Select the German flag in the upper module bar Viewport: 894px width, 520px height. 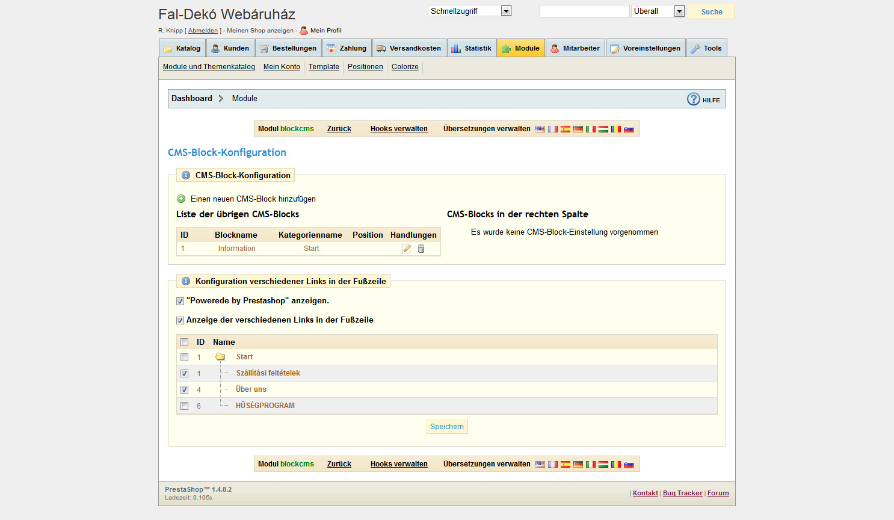[x=578, y=129]
